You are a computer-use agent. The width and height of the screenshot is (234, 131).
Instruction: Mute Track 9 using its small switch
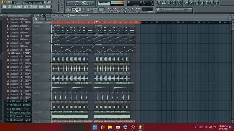[49, 108]
